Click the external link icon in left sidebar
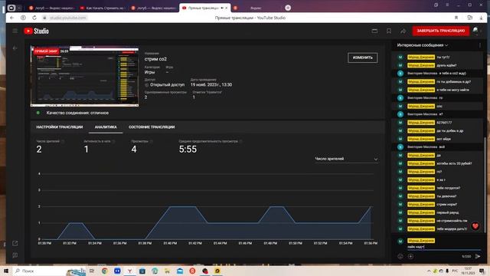The image size is (490, 276). pyautogui.click(x=15, y=243)
